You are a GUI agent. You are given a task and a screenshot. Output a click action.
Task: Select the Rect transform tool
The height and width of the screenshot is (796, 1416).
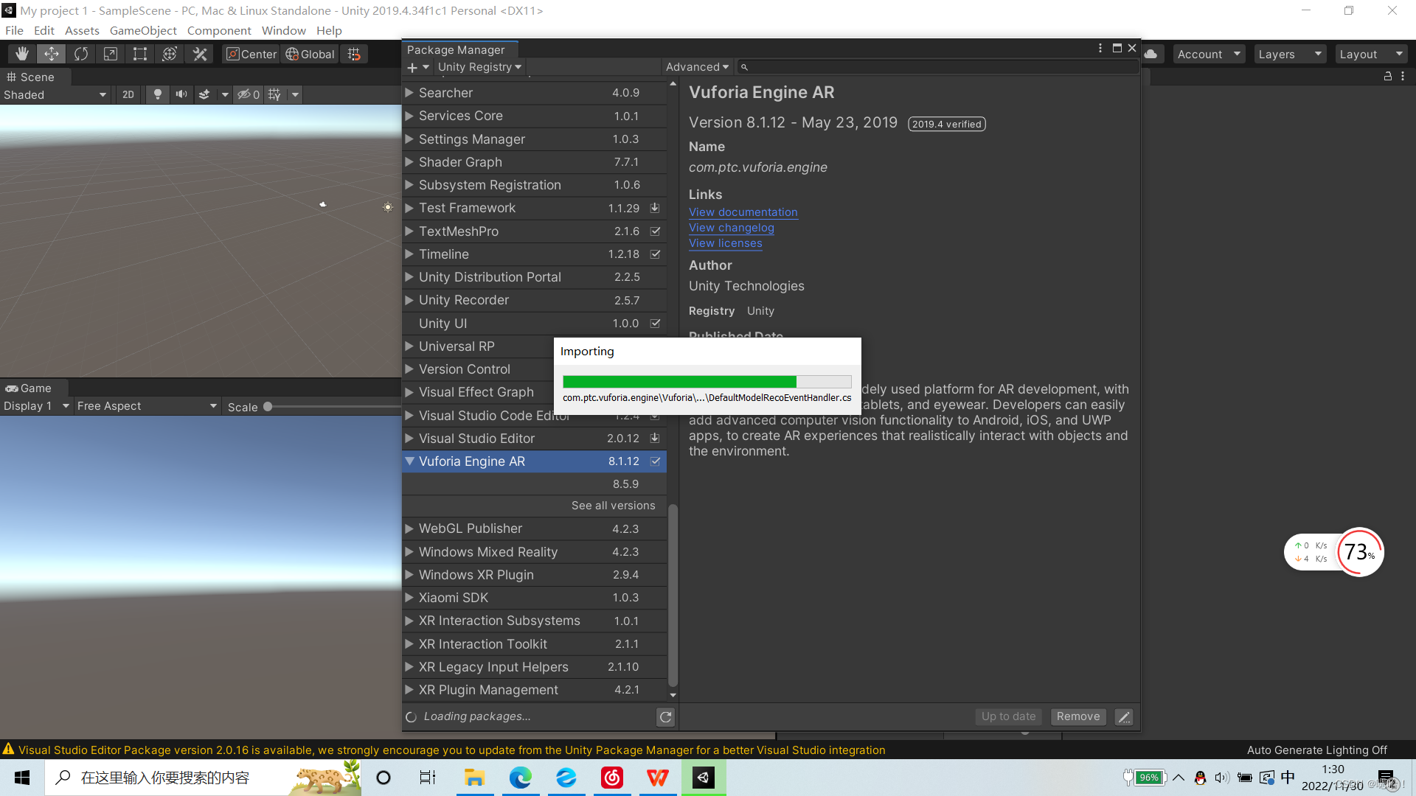140,54
